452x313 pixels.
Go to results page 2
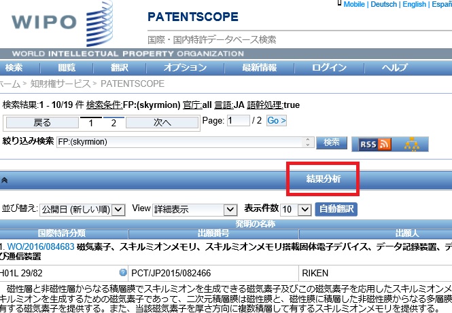point(114,123)
